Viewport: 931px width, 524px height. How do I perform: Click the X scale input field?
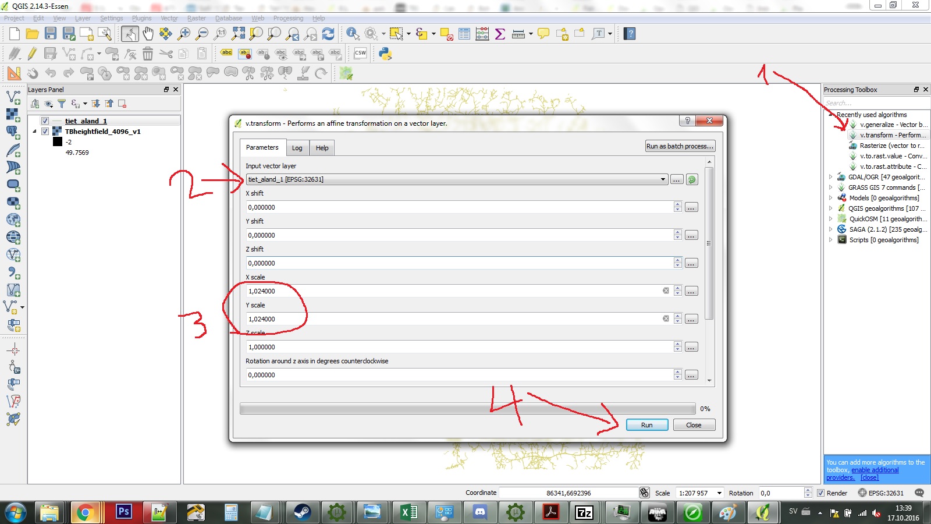click(454, 291)
